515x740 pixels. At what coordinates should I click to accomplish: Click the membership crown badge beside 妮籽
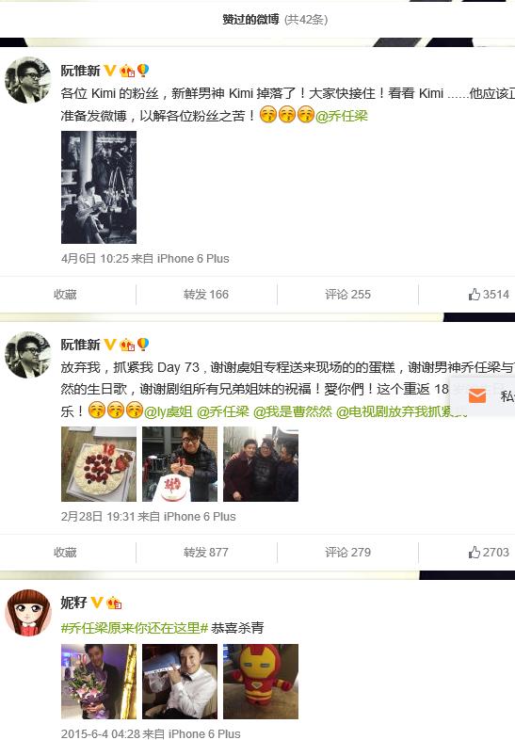click(x=114, y=603)
